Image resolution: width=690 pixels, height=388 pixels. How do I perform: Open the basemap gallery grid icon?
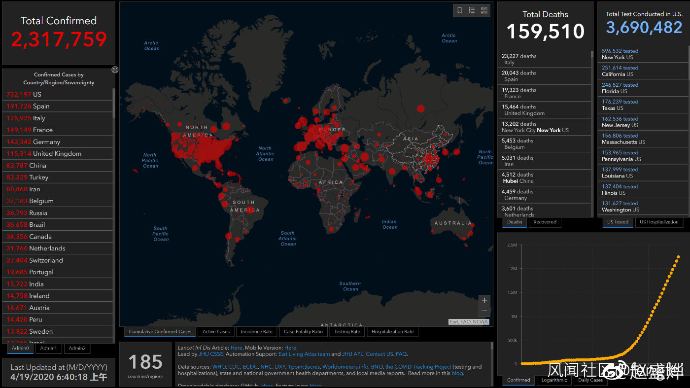pos(484,10)
